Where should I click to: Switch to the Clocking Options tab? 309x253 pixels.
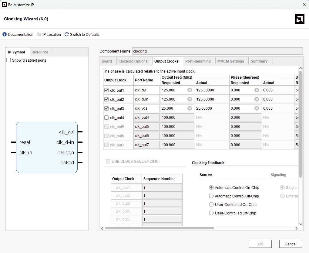(x=133, y=61)
